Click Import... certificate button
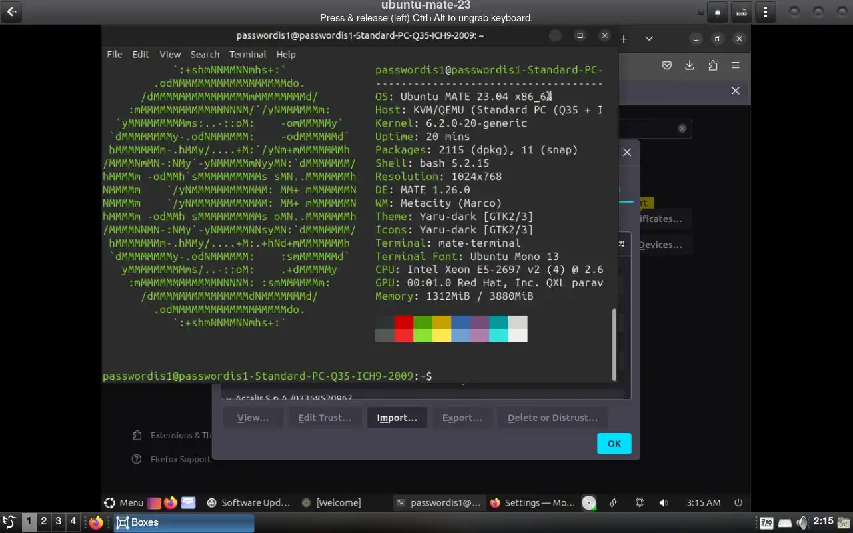 tap(397, 418)
